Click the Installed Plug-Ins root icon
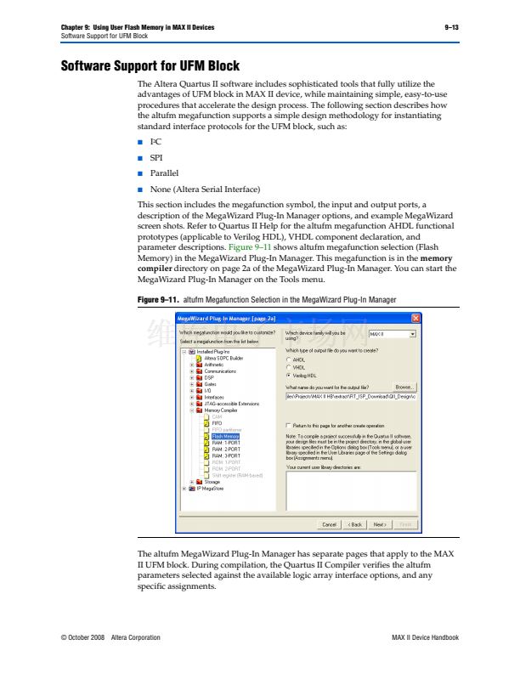Image resolution: width=520 pixels, height=673 pixels. (x=191, y=351)
